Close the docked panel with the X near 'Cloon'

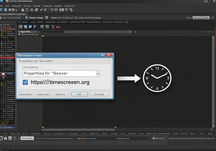tap(213, 18)
